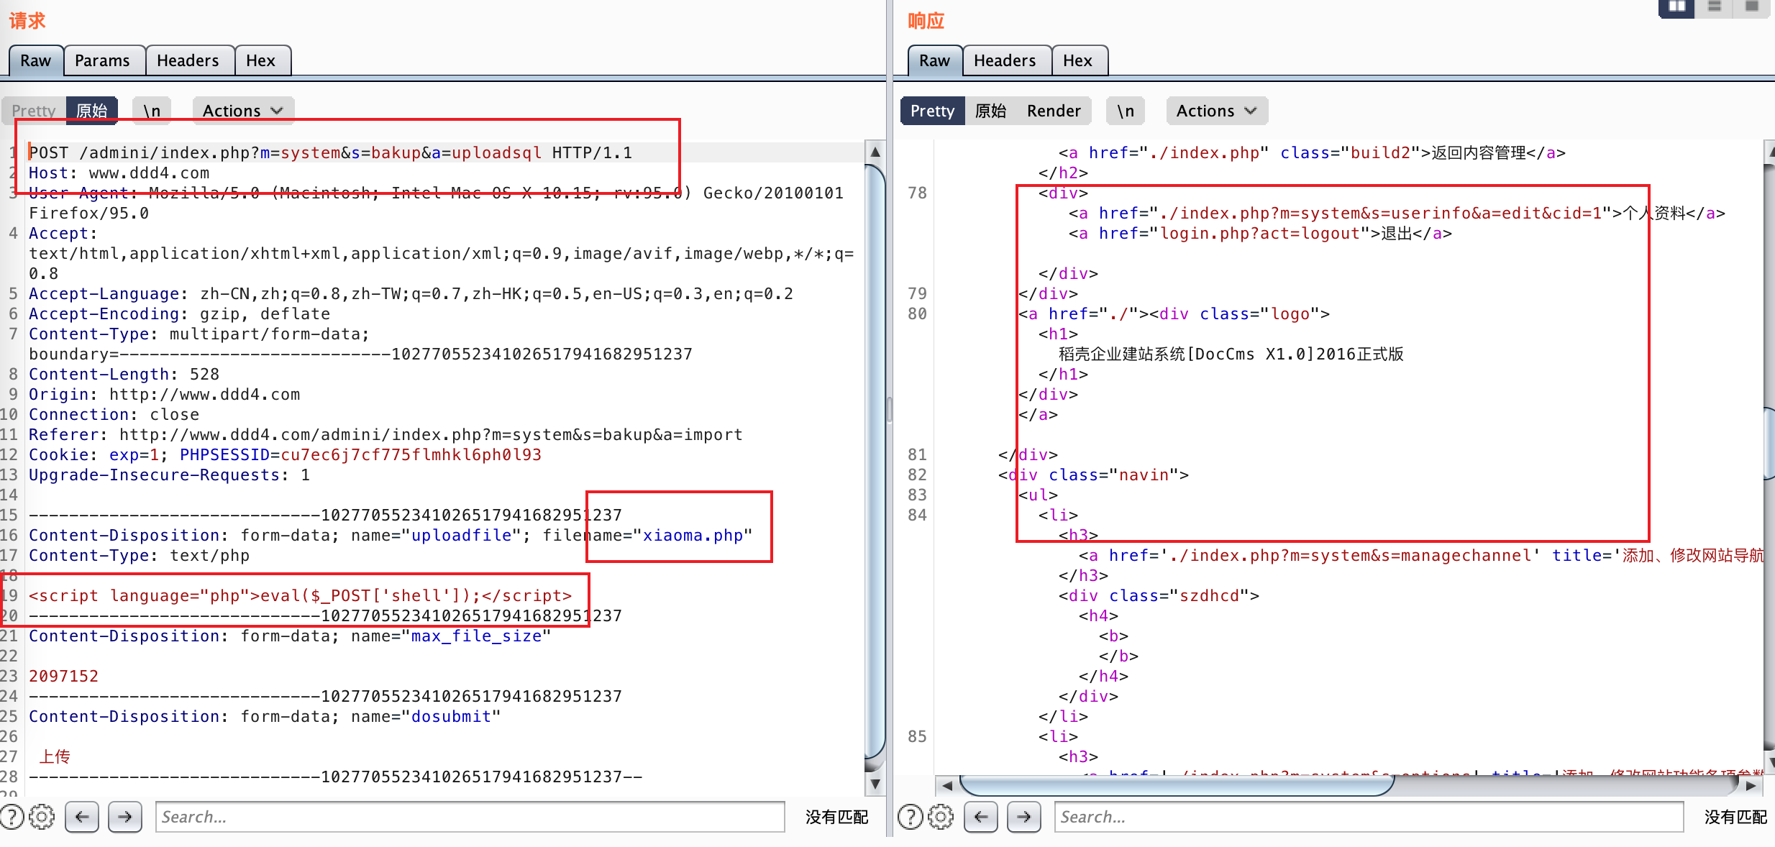Open response search settings gear
Viewport: 1775px width, 847px height.
point(941,817)
